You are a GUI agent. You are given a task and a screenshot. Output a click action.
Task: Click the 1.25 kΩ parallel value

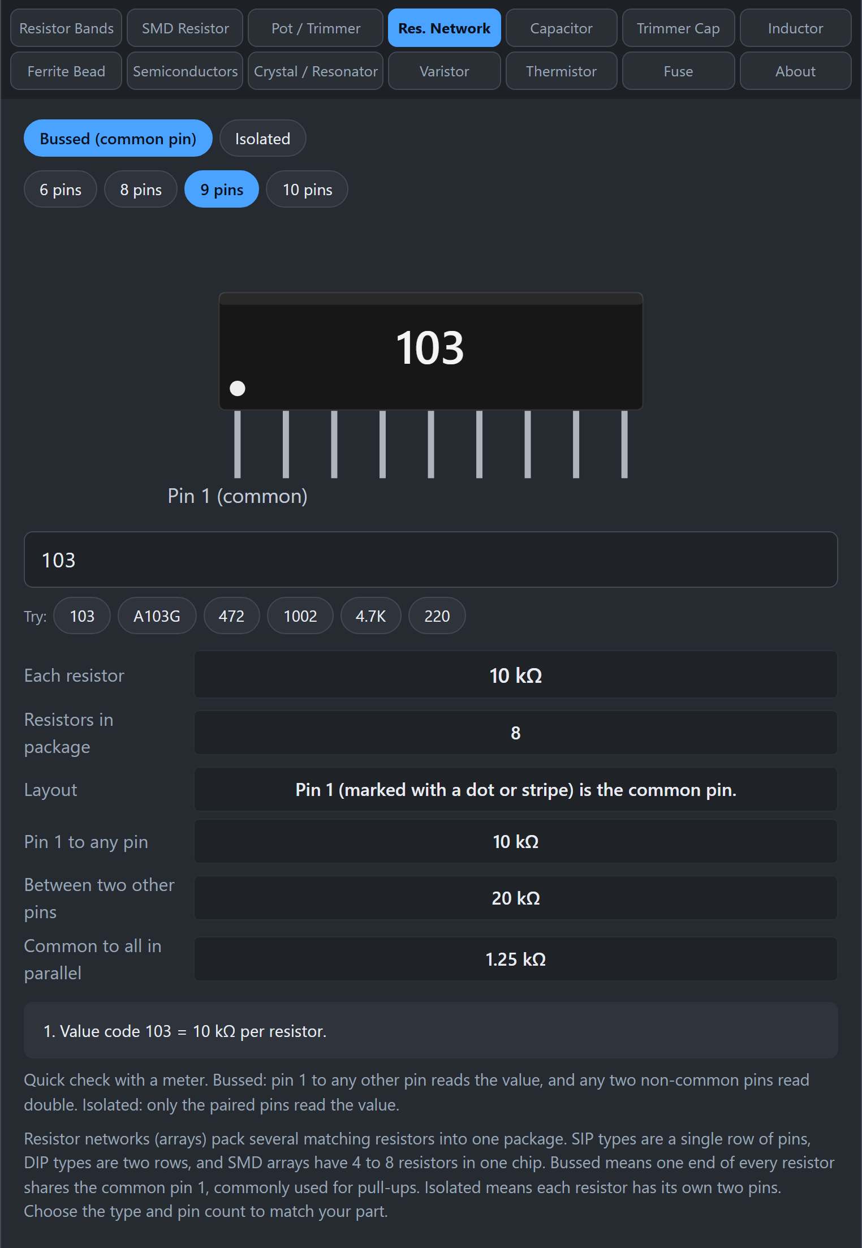[x=515, y=959]
